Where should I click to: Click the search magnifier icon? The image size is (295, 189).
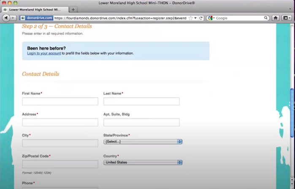point(265,18)
